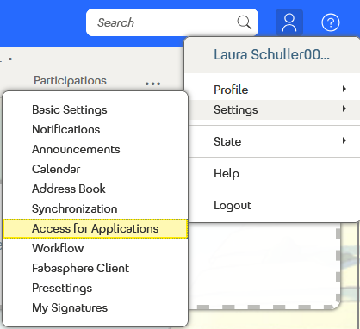Expand the Profile submenu
The image size is (360, 329).
272,90
